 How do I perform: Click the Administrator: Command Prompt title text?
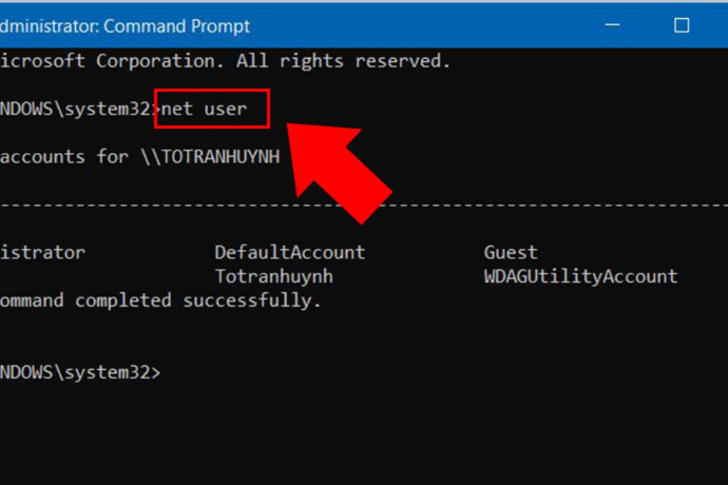coord(124,27)
